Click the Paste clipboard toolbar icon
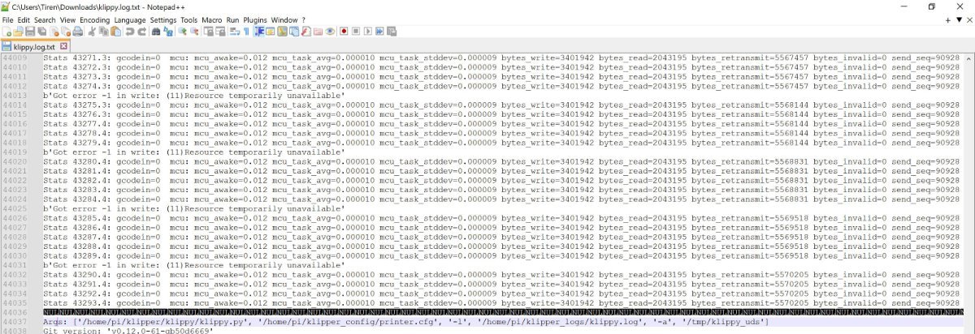 point(115,32)
